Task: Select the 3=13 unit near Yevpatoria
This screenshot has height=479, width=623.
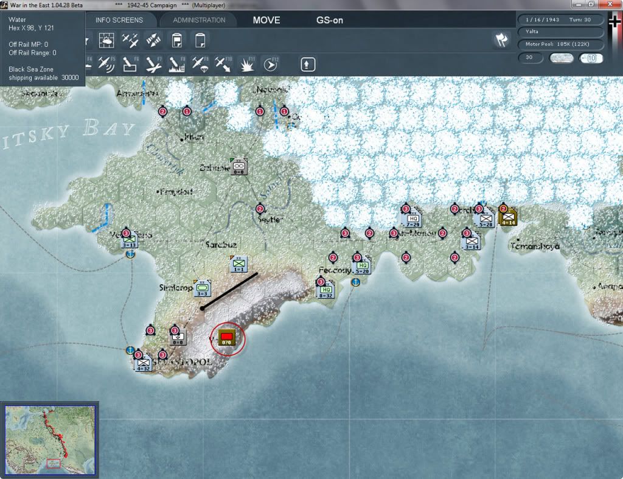Action: (x=129, y=240)
